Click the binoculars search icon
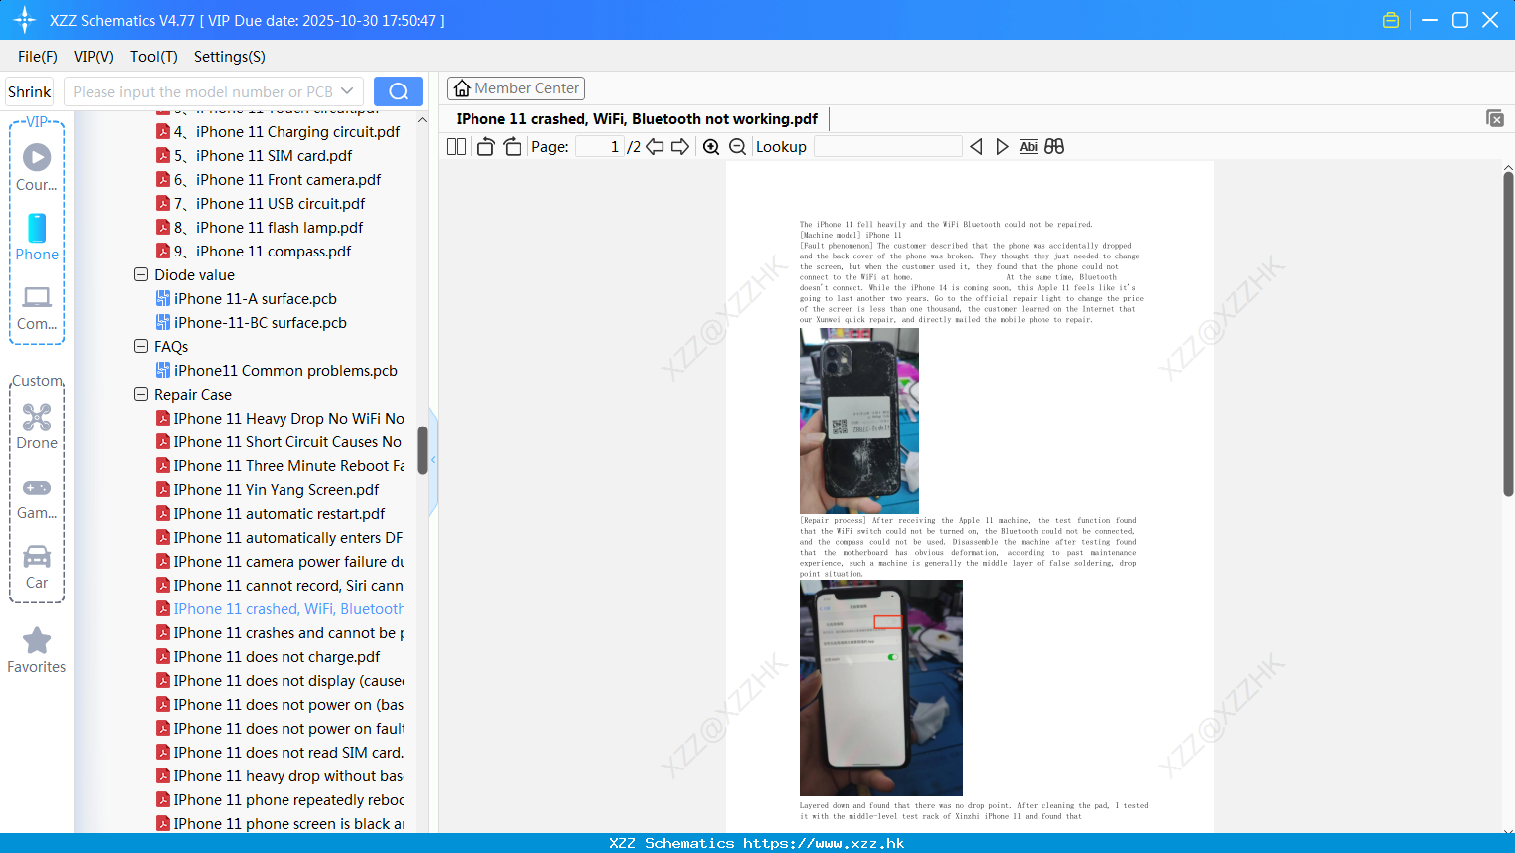This screenshot has width=1515, height=853. pos(1054,146)
